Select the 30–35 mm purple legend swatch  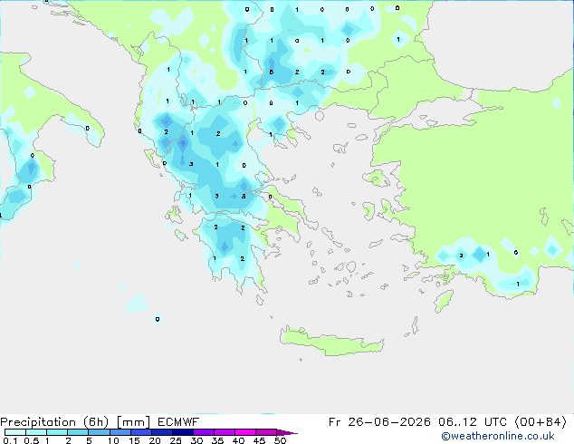(x=204, y=432)
